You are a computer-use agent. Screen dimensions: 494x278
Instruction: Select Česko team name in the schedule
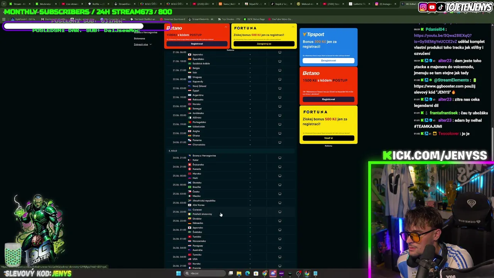tap(196, 192)
